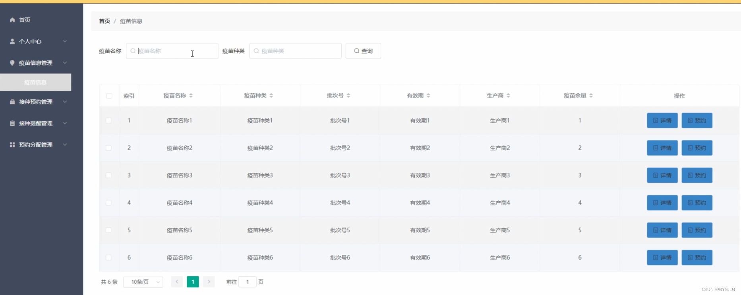Click the 生产商5 table cell
The width and height of the screenshot is (741, 295).
[x=500, y=230]
